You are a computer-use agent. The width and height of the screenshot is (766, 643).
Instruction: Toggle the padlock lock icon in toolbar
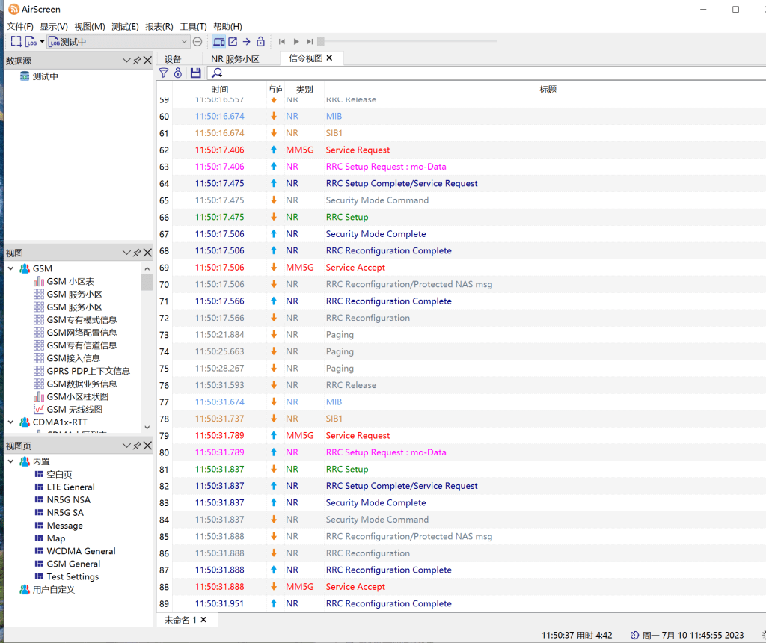260,42
